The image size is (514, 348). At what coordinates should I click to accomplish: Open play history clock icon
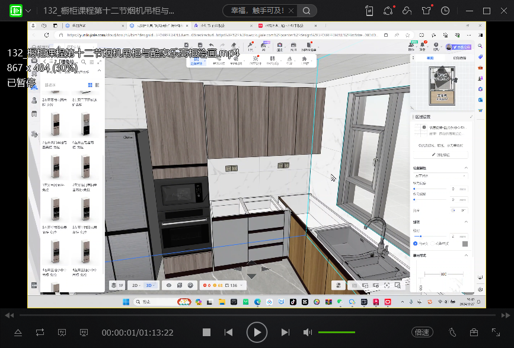click(445, 11)
